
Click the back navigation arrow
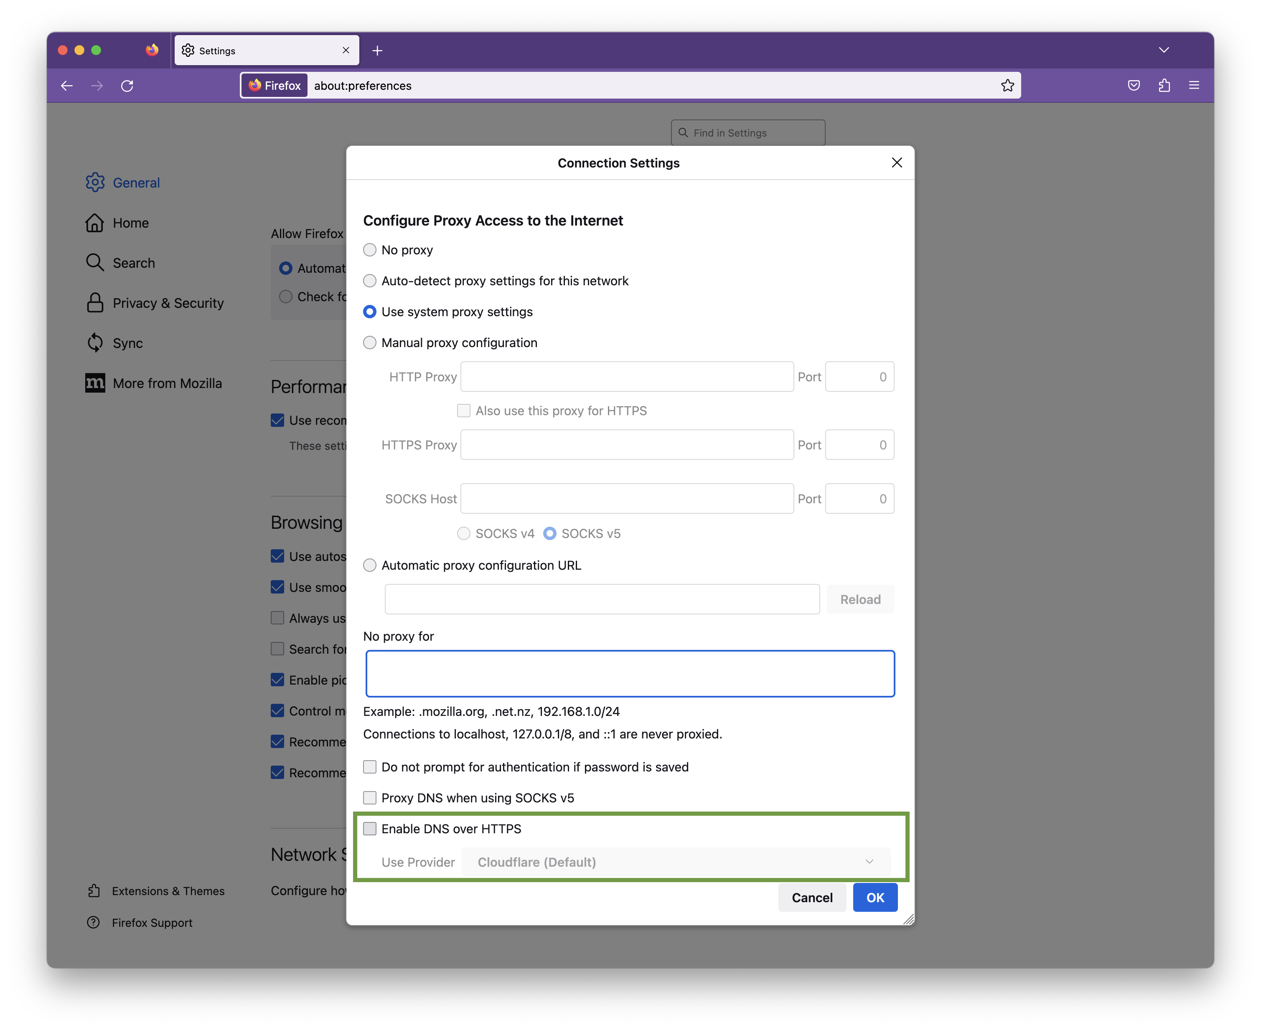point(66,86)
